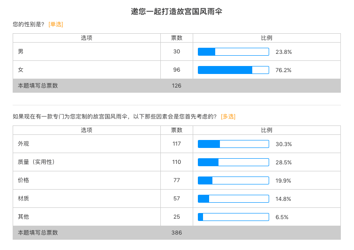Click the survey title 邀您一起打造故宫国风雨伞
The image size is (354, 250).
click(177, 12)
